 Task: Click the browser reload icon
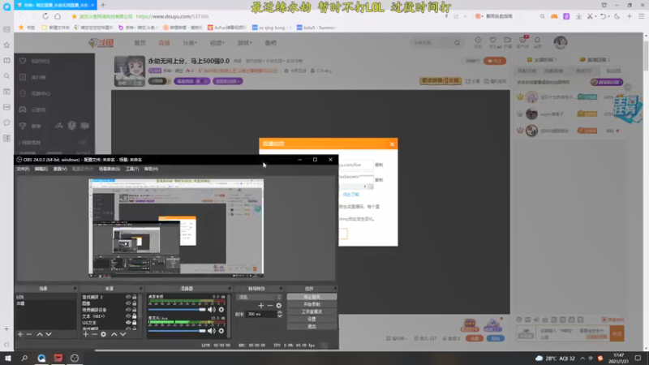[45, 16]
